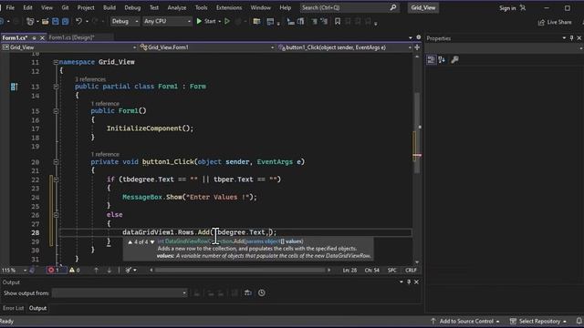Click the Solution Explorer browse icon after Start
This screenshot has height=328, width=584.
pos(256,22)
